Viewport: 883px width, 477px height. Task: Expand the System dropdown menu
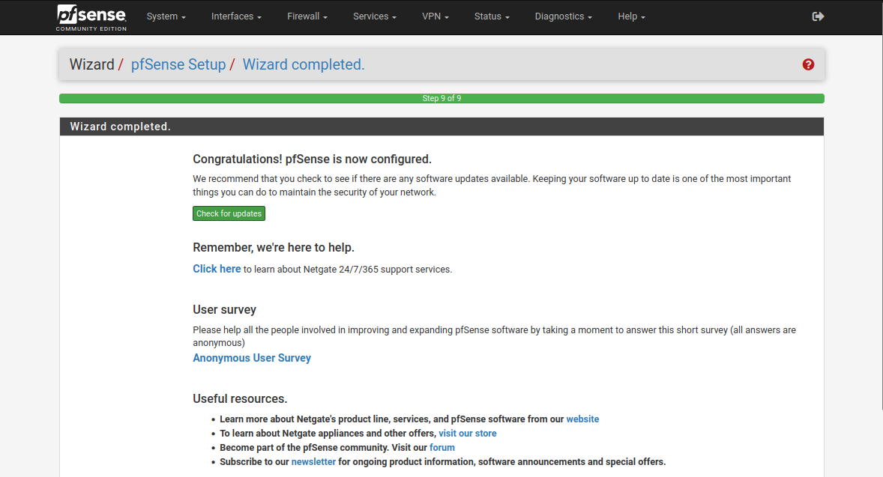(x=166, y=16)
